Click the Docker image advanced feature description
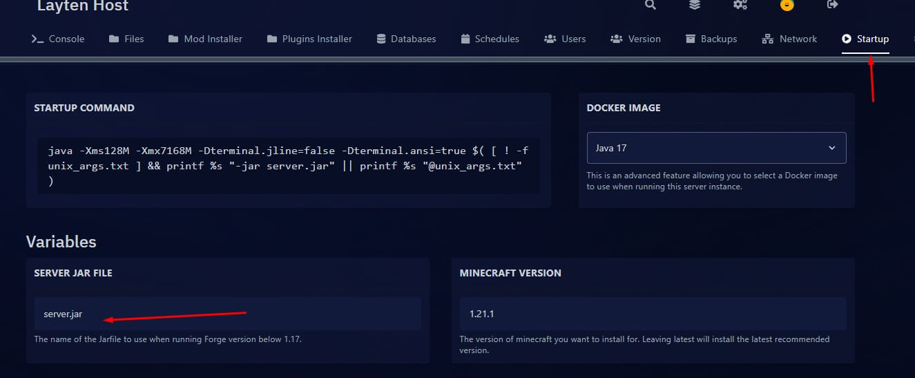915x378 pixels. (712, 181)
